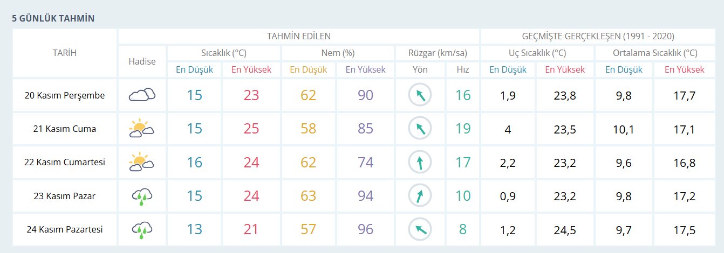Click the Rüzgar (km/sa) header

[x=437, y=53]
